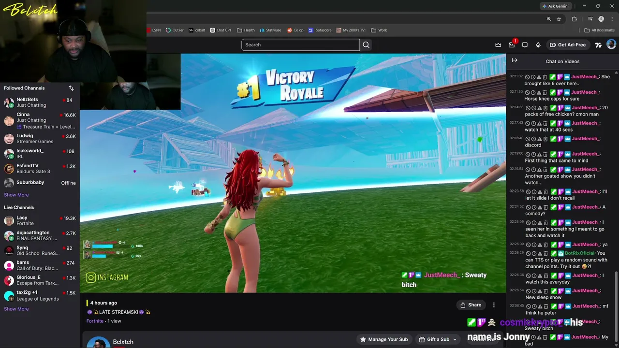Open taxi2g's League of Legends stream
The width and height of the screenshot is (619, 348).
40,295
